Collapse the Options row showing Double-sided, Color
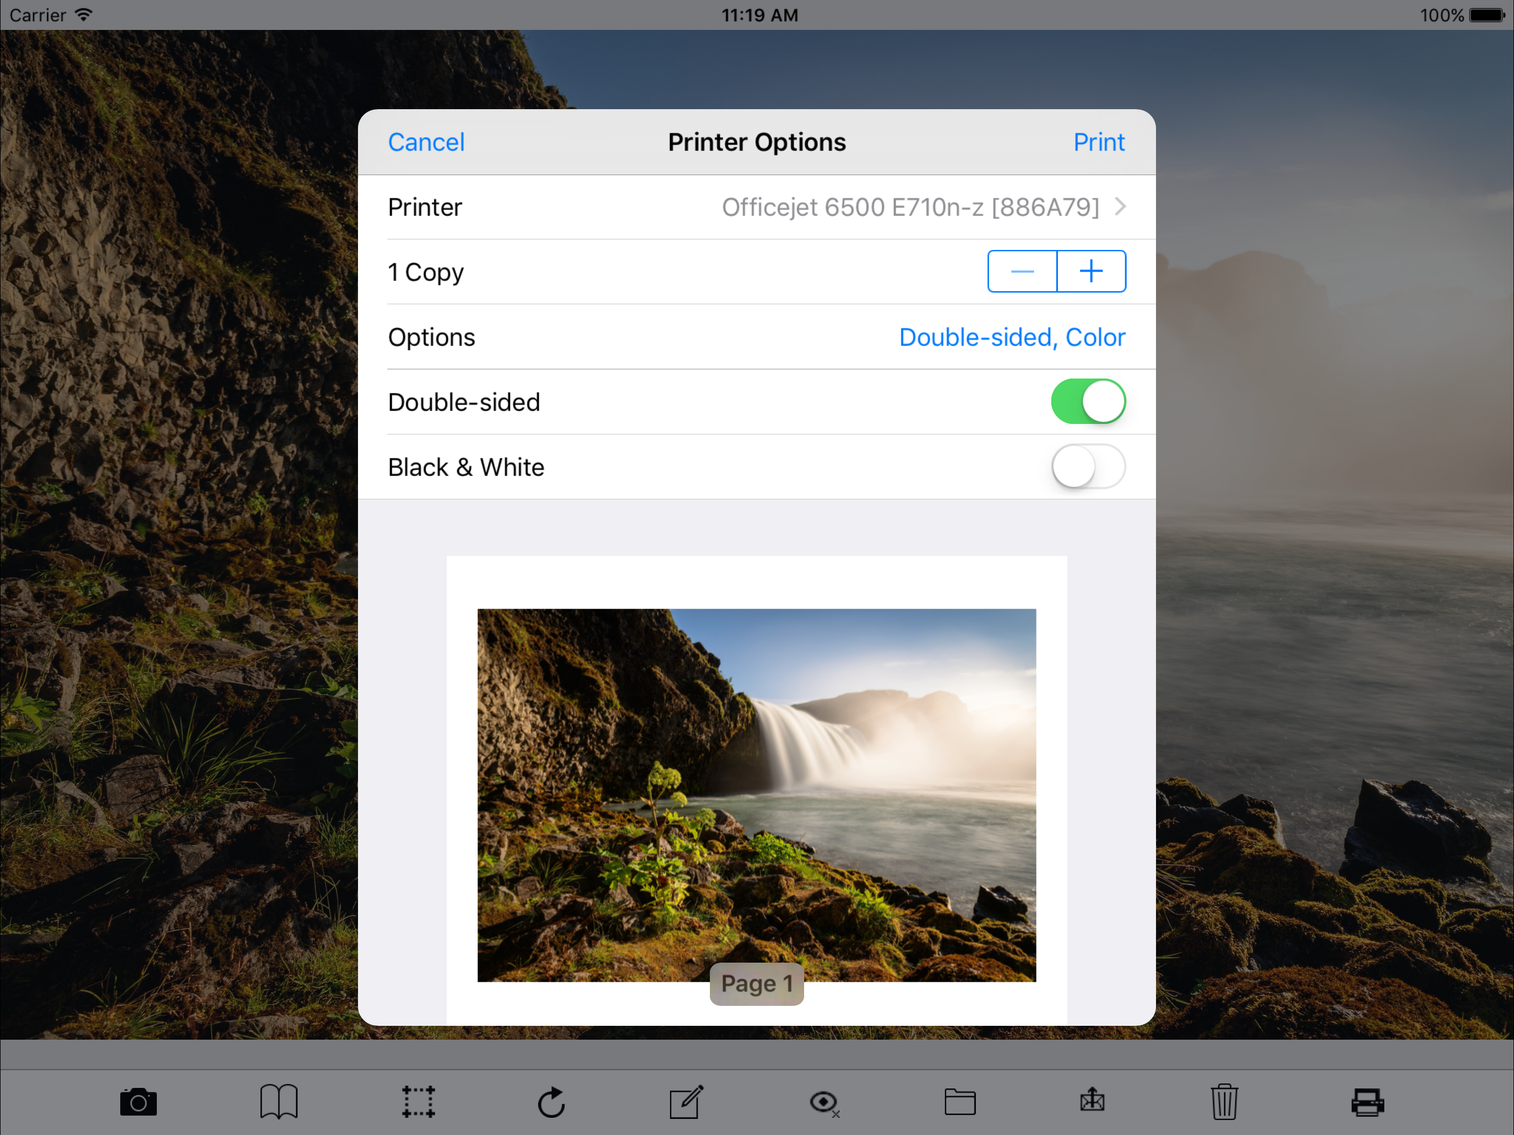 (1011, 338)
